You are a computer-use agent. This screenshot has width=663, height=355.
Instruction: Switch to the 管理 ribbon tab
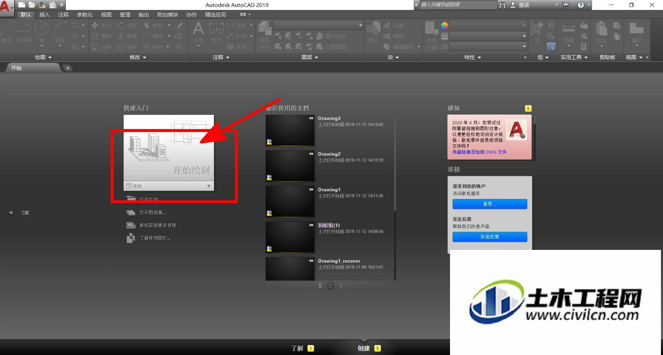[x=125, y=14]
